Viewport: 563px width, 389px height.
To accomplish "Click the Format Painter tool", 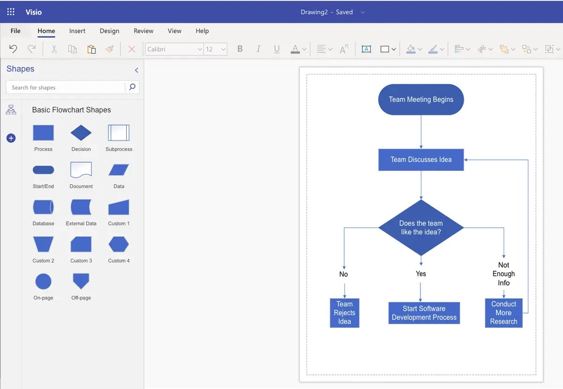I will (x=110, y=49).
